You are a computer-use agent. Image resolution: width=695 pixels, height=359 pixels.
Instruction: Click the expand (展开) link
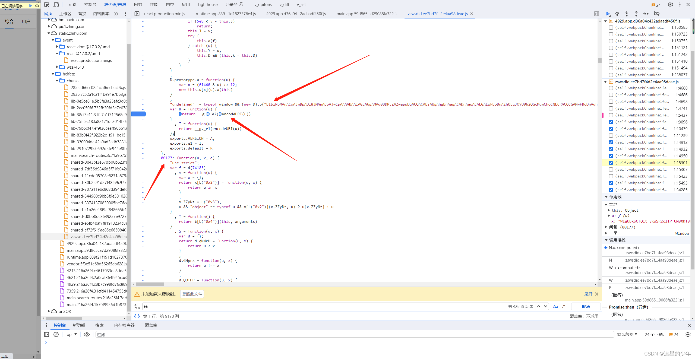click(x=588, y=294)
